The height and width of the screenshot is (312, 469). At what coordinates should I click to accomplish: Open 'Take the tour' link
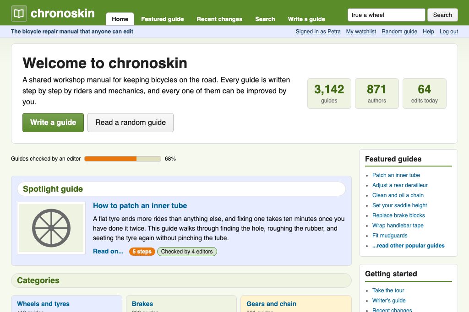tap(388, 290)
